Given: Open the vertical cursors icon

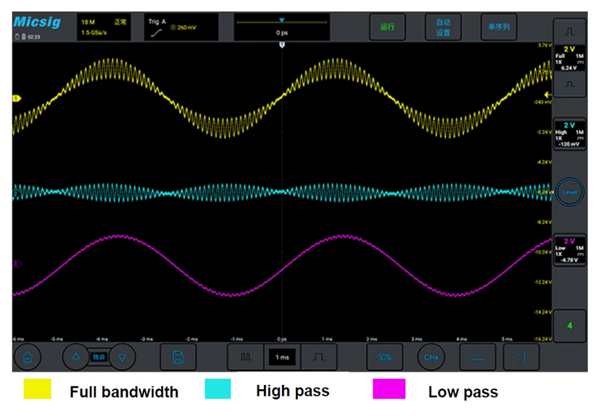Looking at the screenshot, I should (520, 357).
